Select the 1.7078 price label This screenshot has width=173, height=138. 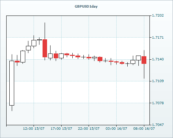coord(158,103)
